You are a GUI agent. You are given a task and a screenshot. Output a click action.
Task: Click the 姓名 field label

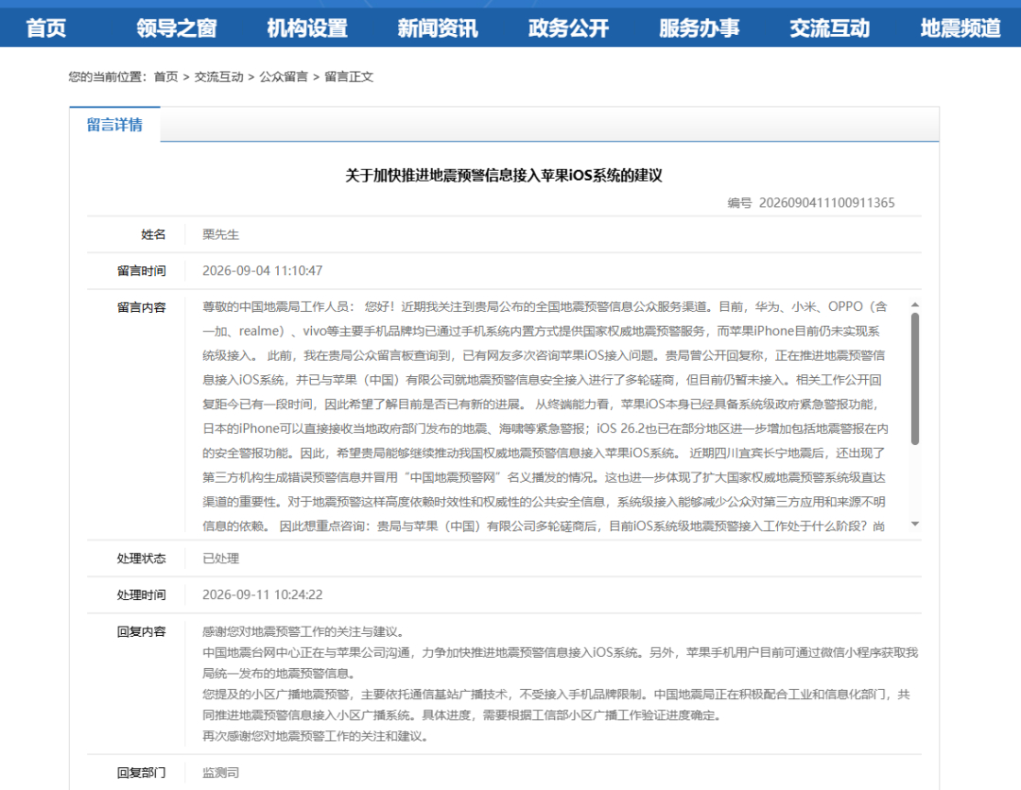coord(154,234)
